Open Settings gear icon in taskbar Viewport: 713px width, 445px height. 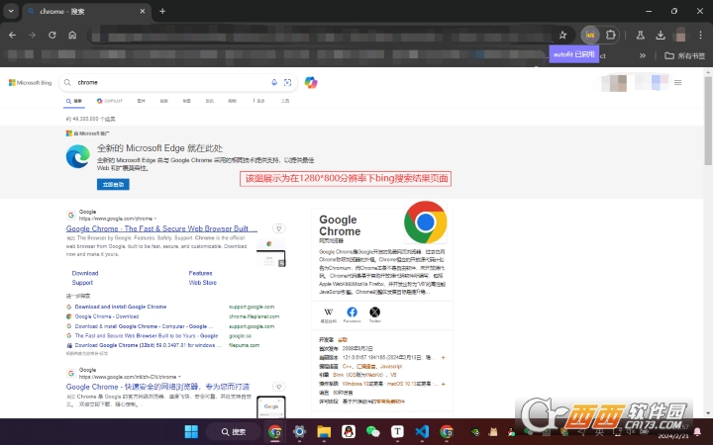(299, 431)
